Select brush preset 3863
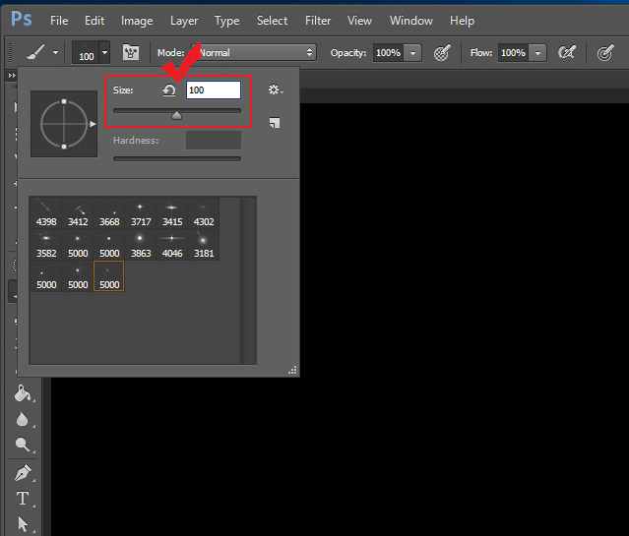Viewport: 629px width, 536px height. [141, 245]
